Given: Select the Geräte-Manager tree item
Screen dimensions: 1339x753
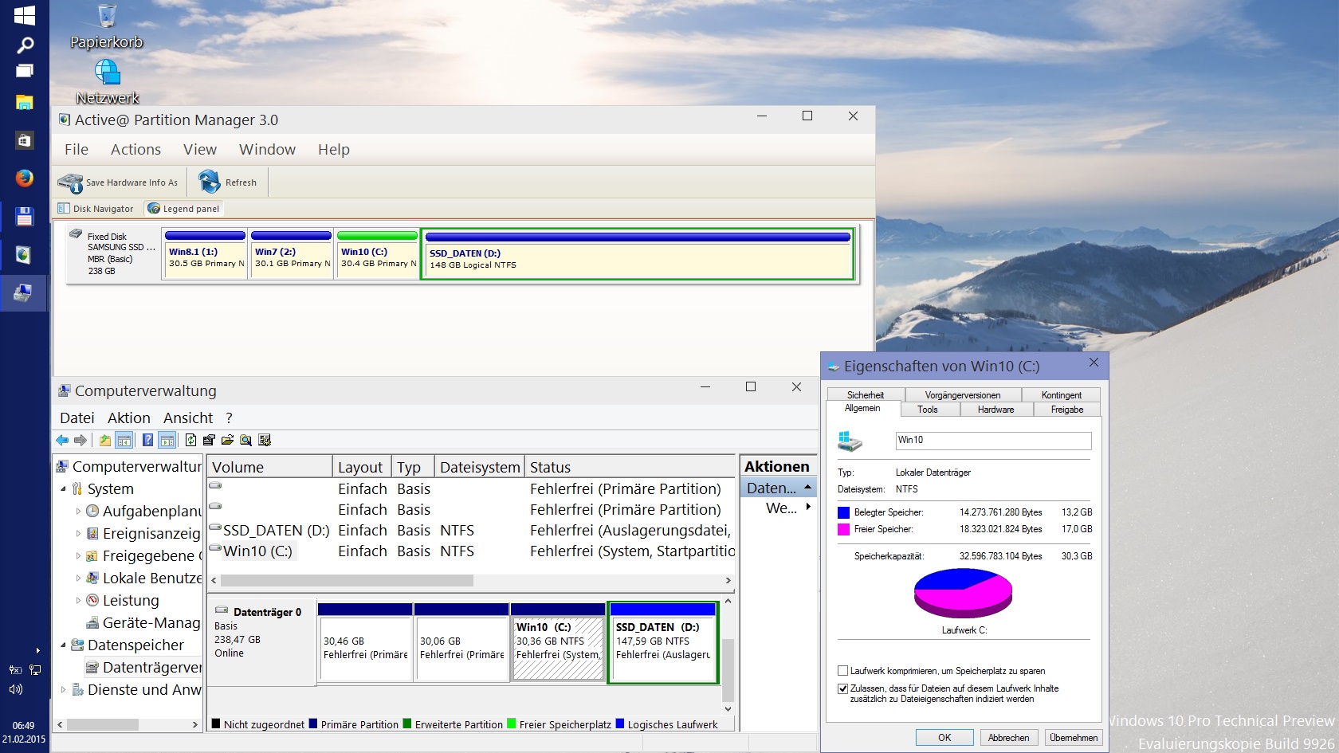Looking at the screenshot, I should pyautogui.click(x=143, y=622).
